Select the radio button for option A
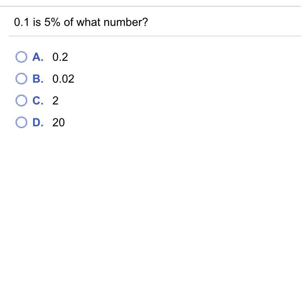Viewport: 301px width, 301px height. [x=21, y=57]
